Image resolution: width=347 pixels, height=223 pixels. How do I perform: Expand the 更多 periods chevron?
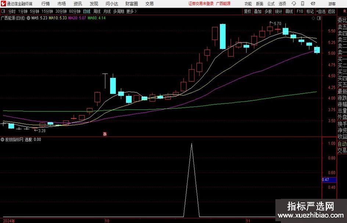(135, 11)
